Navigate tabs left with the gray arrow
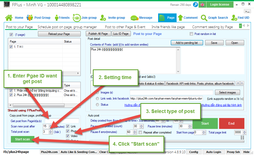This screenshot has height=155, width=254. [x=244, y=26]
